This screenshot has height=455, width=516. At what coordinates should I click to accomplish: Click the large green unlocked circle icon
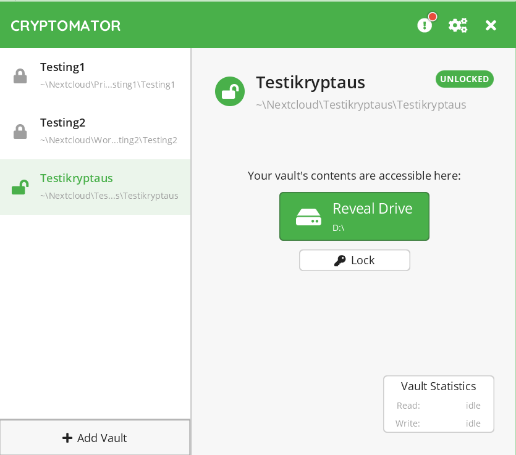click(230, 91)
